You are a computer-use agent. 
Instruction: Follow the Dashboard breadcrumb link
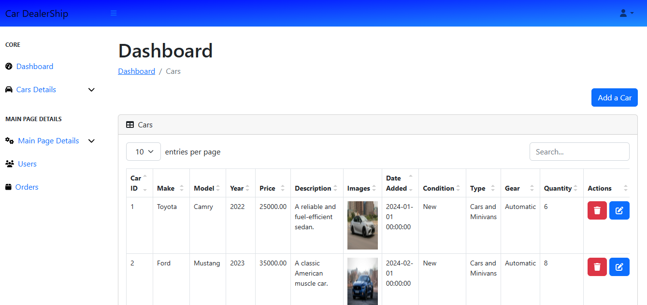click(x=136, y=71)
